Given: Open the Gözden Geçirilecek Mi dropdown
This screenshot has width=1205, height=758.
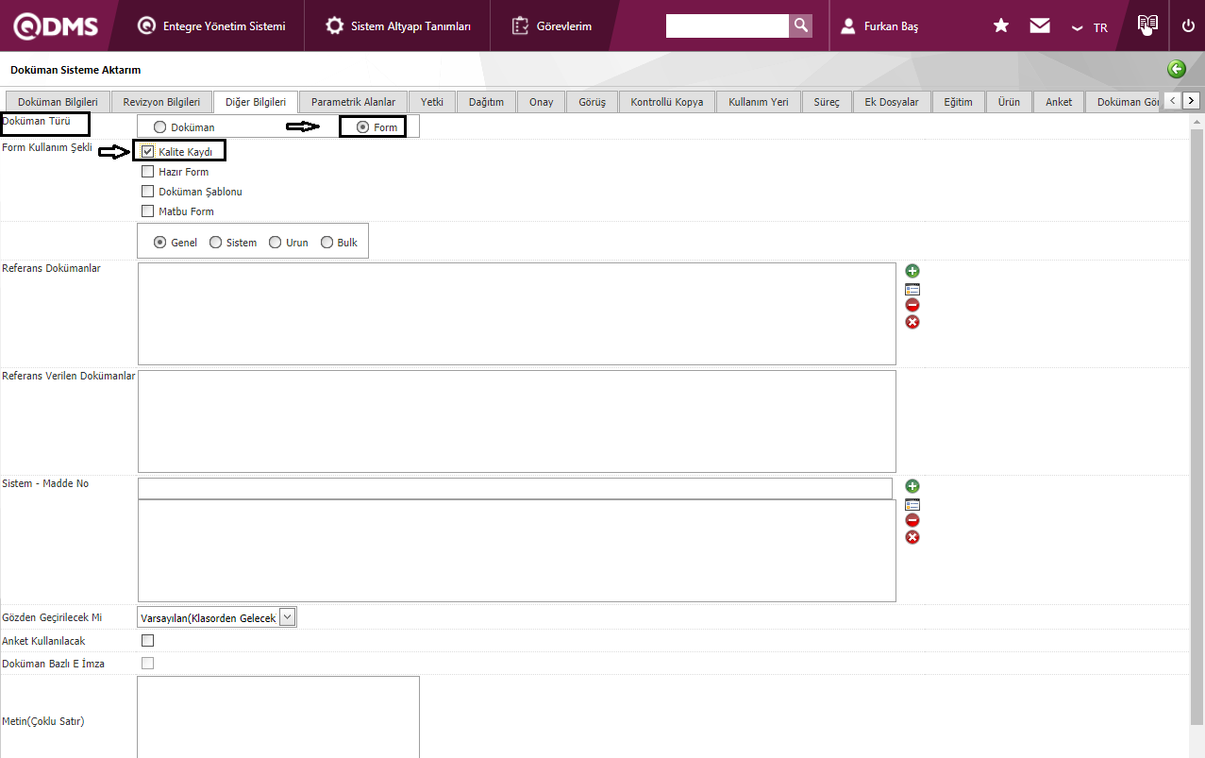Looking at the screenshot, I should pos(217,617).
